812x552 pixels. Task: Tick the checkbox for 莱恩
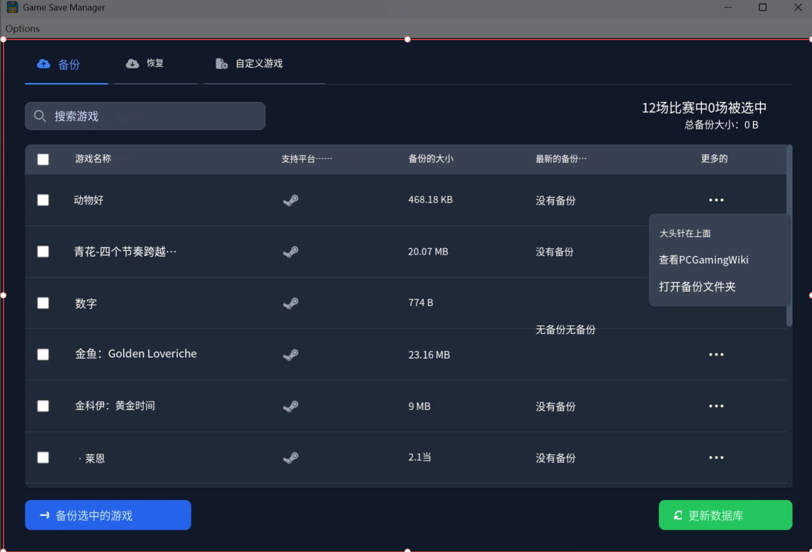43,458
